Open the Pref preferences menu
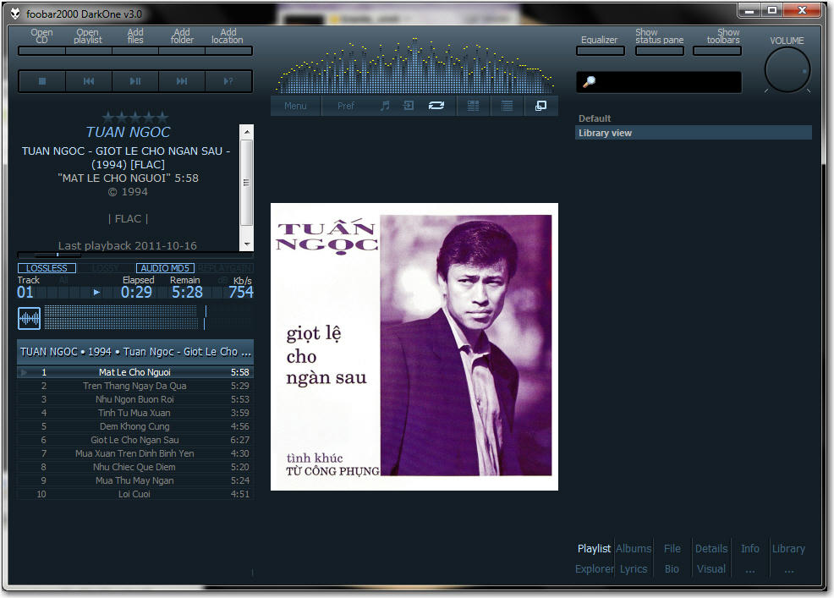Image resolution: width=834 pixels, height=598 pixels. click(x=346, y=106)
